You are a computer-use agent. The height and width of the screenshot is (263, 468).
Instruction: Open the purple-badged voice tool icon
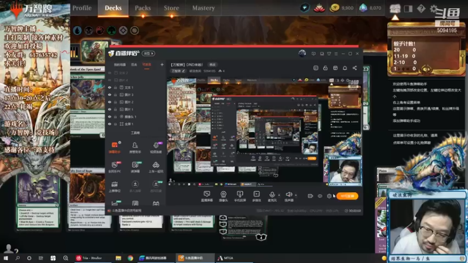pyautogui.click(x=156, y=148)
